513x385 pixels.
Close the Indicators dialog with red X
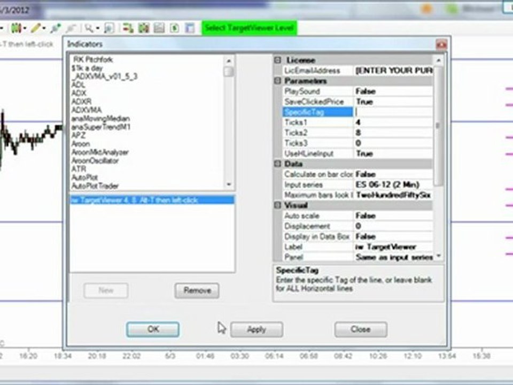point(441,44)
